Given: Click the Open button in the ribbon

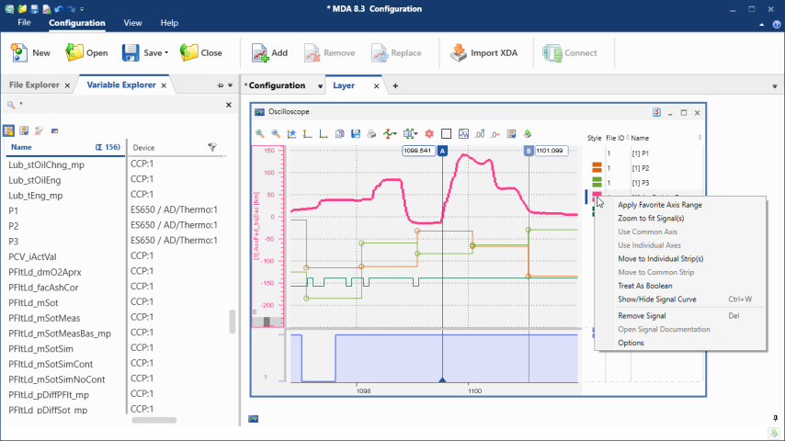Looking at the screenshot, I should click(x=86, y=53).
